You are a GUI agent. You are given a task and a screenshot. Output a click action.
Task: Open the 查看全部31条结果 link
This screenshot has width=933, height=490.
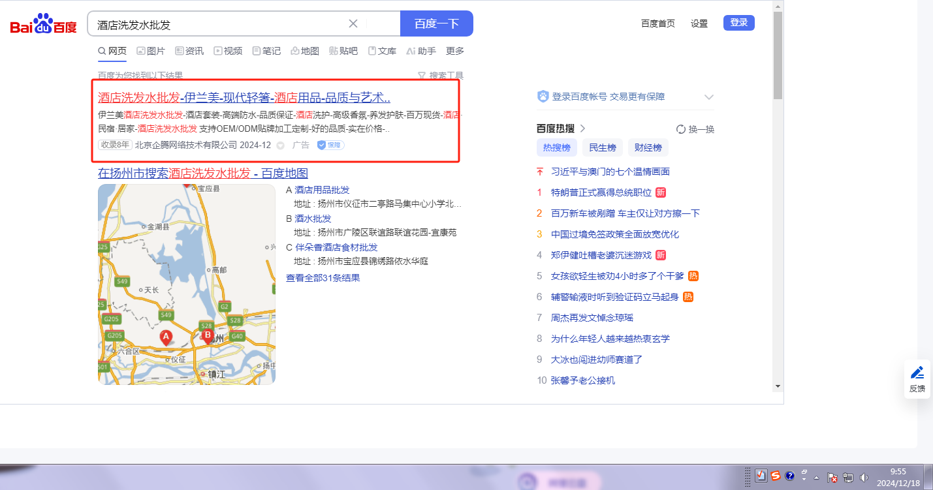[x=323, y=278]
